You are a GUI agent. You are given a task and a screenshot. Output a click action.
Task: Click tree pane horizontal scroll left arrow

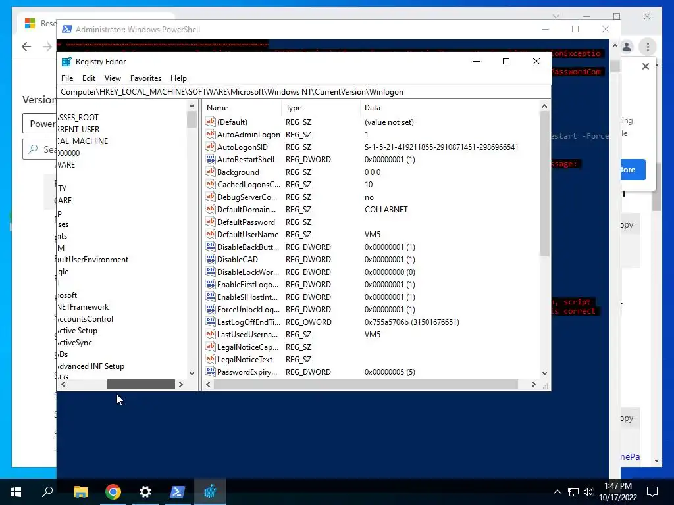(x=63, y=384)
